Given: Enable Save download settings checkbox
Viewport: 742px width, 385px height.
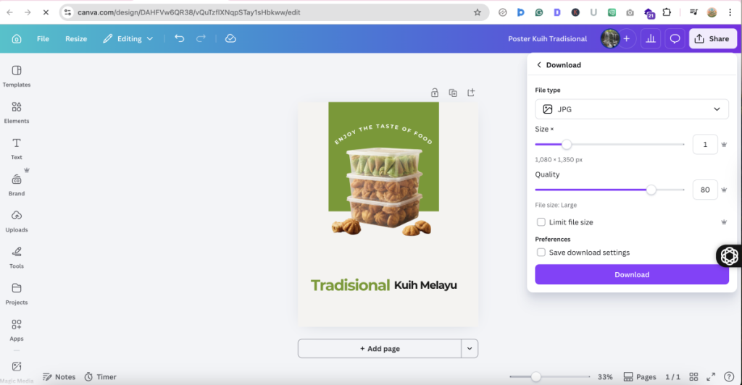Looking at the screenshot, I should [x=541, y=253].
